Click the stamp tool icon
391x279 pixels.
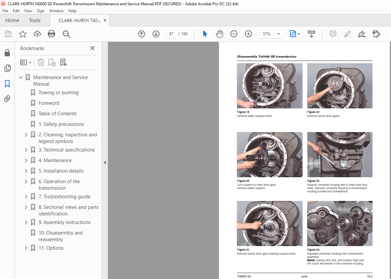[x=376, y=34]
